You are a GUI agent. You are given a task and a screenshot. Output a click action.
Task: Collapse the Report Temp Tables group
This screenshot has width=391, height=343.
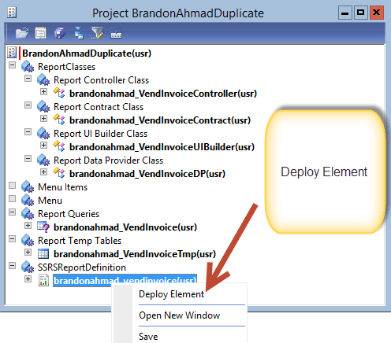(x=12, y=239)
